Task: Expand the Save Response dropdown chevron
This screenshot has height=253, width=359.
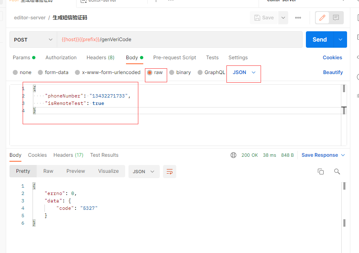Action: tap(343, 155)
